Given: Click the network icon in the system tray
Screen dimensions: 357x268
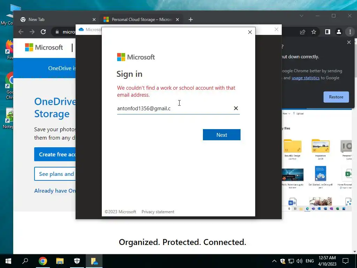Looking at the screenshot, I should (x=291, y=261).
